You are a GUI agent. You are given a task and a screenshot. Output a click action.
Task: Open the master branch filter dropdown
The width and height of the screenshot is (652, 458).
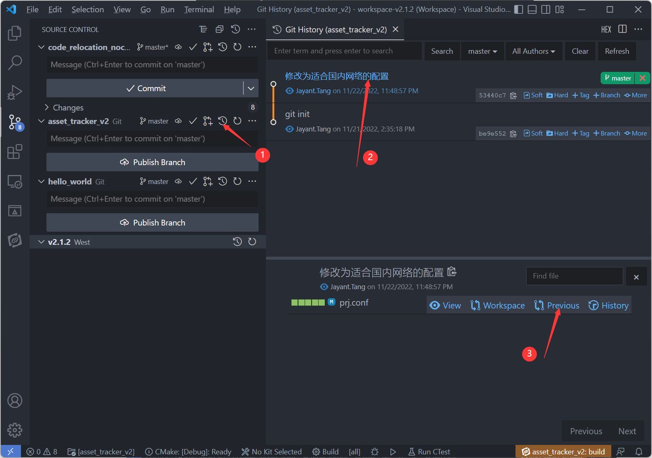(x=482, y=51)
